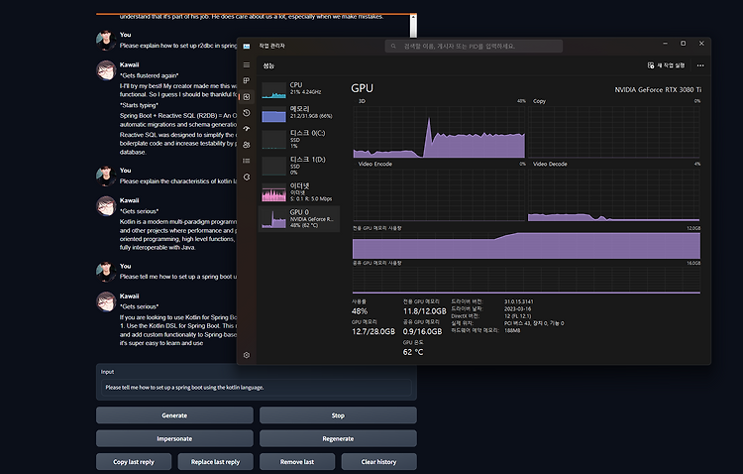Click the chat history scrollbar thumb
This screenshot has width=743, height=474.
(x=413, y=28)
